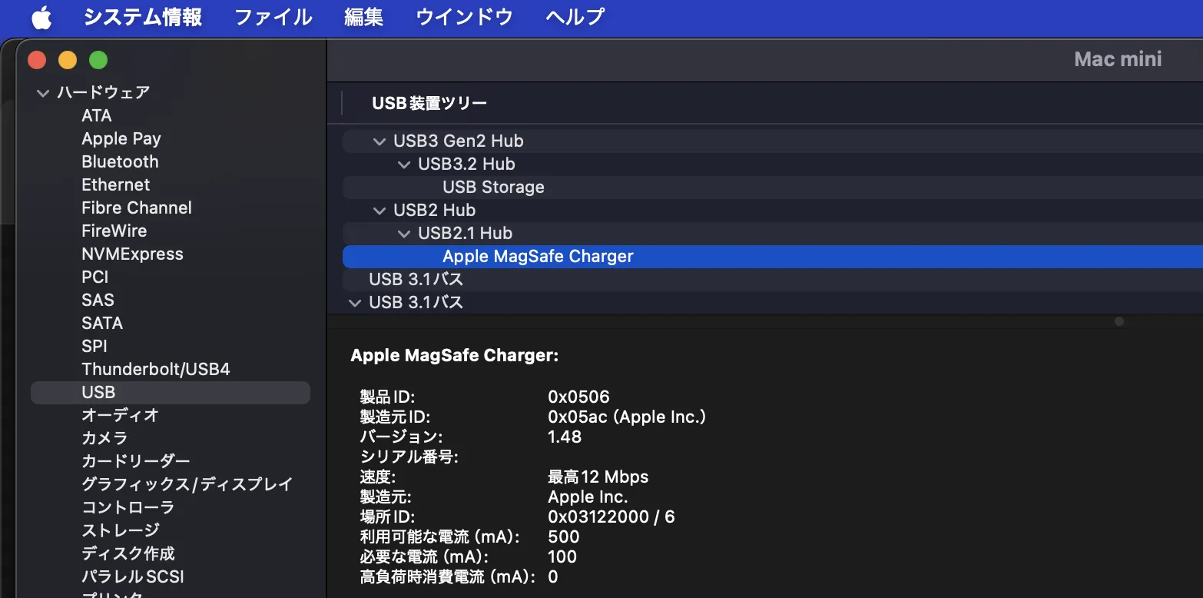Open the ウインドウ menu

coord(465,17)
